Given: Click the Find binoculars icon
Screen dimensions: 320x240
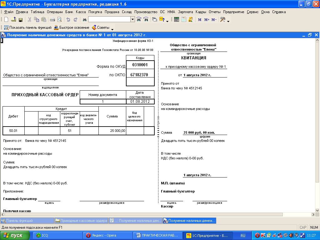Looking at the screenshot, I should pos(84,20).
